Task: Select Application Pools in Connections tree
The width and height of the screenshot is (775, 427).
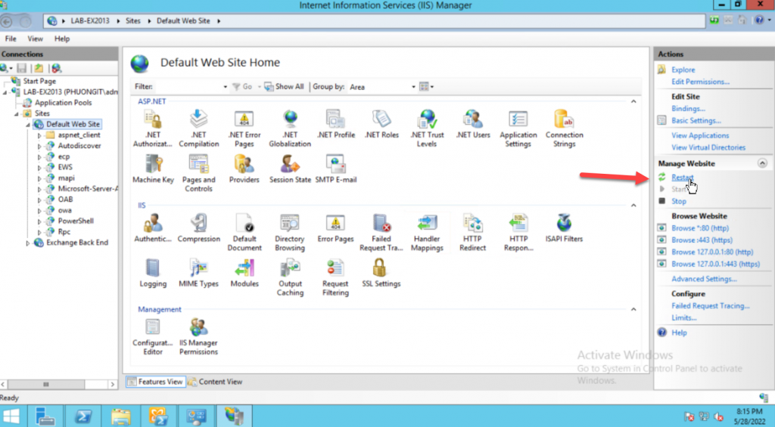Action: click(x=63, y=103)
